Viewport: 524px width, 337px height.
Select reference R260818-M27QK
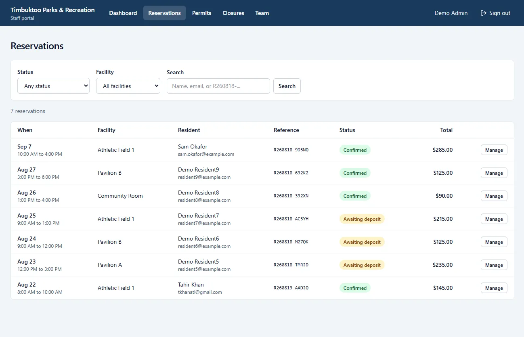291,242
